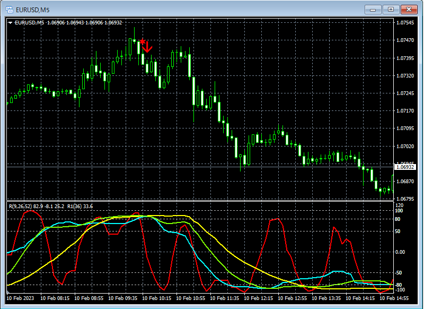
Task: Click time axis label 10 Feb 12:15
Action: [x=259, y=298]
